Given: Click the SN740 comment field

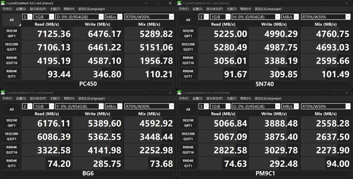Looking at the screenshot, I should 265,84.
